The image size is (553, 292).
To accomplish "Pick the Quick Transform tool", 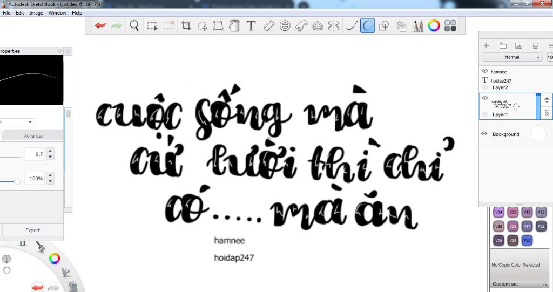I will pyautogui.click(x=203, y=26).
